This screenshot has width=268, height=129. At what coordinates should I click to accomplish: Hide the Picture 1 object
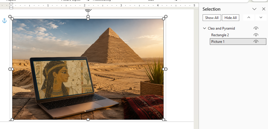256,42
